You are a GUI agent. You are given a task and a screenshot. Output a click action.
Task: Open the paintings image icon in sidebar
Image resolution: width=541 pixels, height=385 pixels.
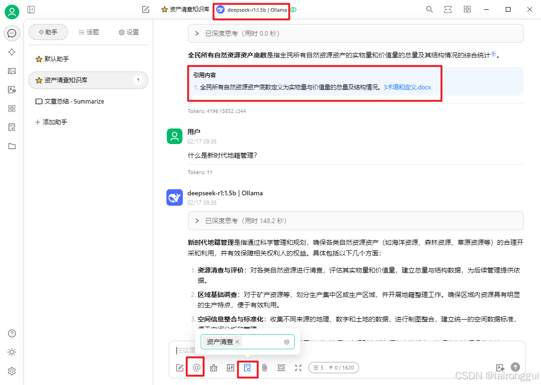coord(12,71)
